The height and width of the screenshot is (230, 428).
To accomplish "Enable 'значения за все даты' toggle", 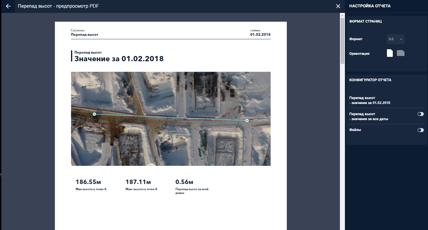I will click(420, 114).
